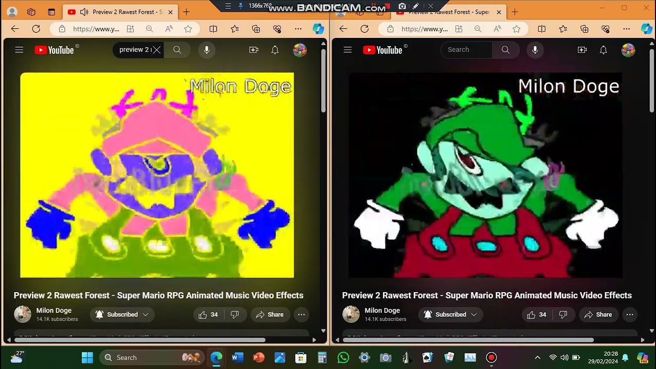The image size is (656, 369).
Task: Click Milon Doge channel avatar in left window
Action: (x=23, y=314)
